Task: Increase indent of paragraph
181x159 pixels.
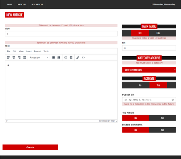Action: 71,58
